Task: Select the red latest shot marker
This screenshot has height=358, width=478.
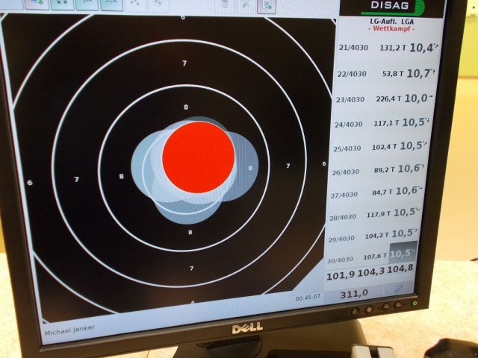Action: [199, 157]
